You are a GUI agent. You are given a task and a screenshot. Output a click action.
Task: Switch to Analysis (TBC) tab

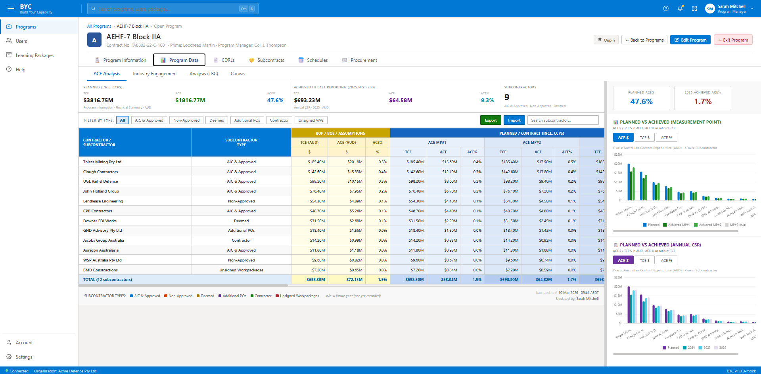coord(204,74)
